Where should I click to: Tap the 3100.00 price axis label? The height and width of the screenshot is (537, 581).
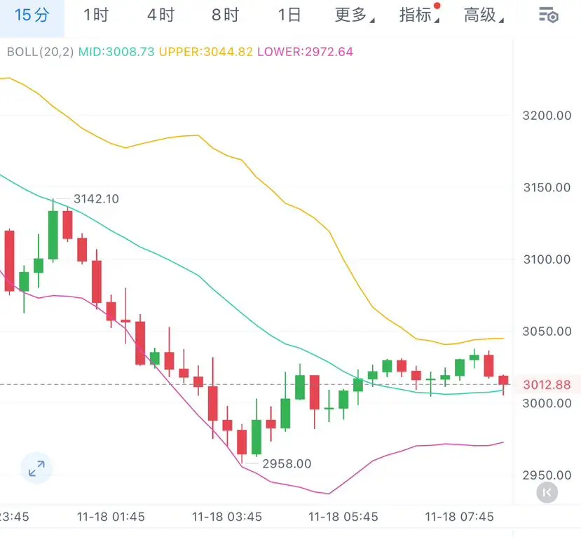point(547,259)
